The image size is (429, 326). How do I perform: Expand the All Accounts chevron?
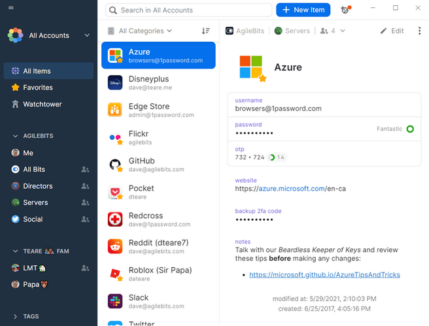(x=87, y=35)
